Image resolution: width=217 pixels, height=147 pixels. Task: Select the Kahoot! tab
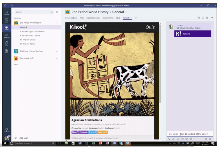[126, 18]
